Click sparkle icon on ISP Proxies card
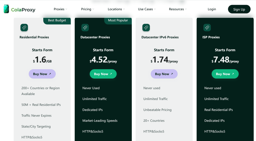Screen dimensions: 256x141 pos(207,27)
